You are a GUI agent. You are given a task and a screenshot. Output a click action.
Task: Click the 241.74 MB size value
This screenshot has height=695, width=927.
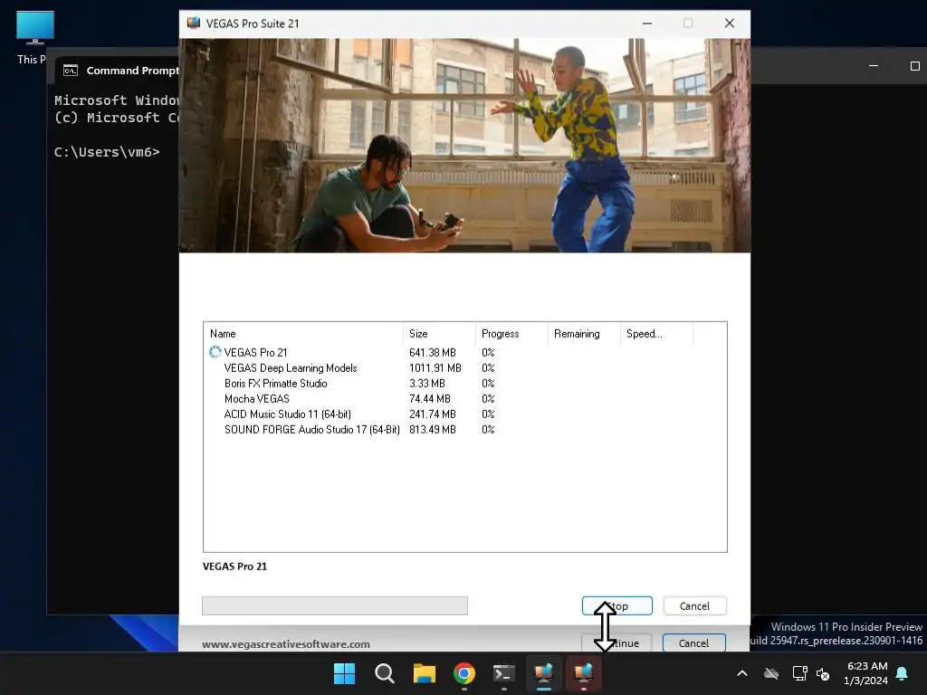[x=432, y=414]
